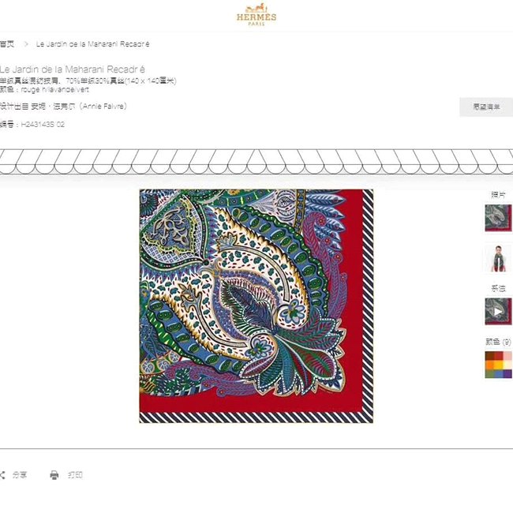Choose the brown color swatch

point(489,356)
